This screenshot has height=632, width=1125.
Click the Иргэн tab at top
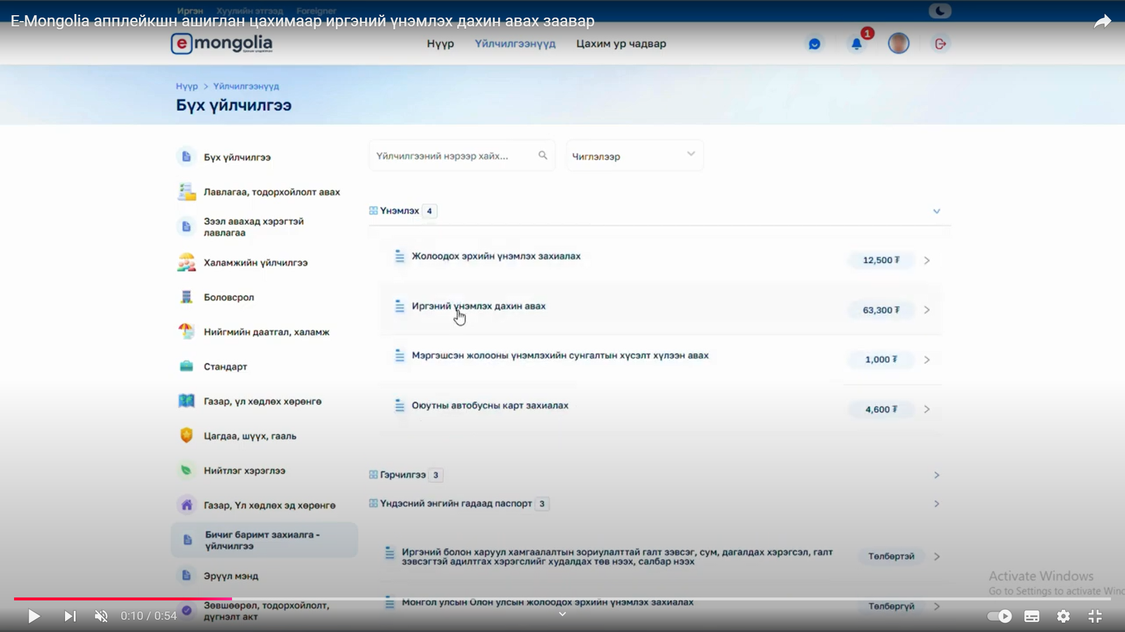coord(190,11)
